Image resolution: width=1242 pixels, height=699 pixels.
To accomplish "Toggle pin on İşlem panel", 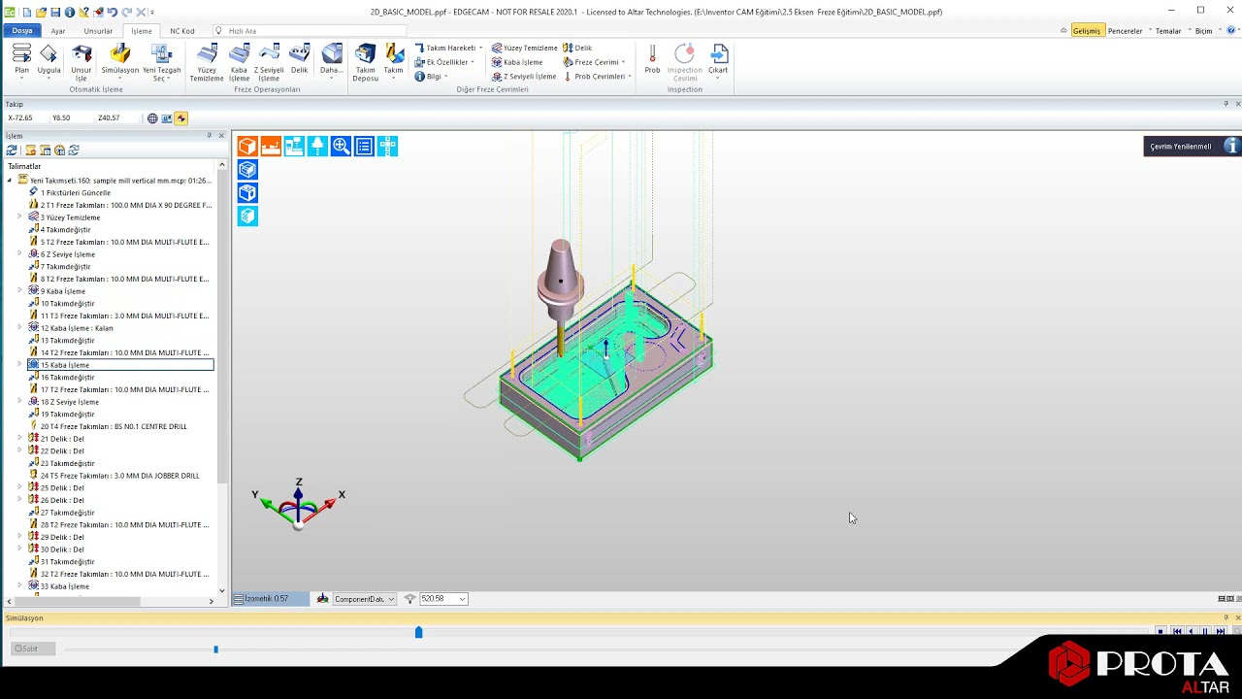I will (x=210, y=136).
